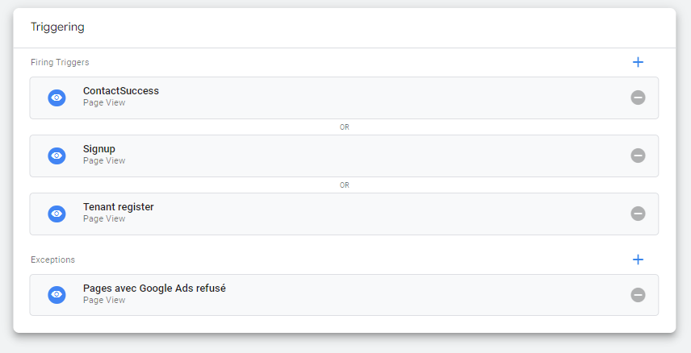Click the Triggering section header
Viewport: 691px width, 353px height.
[x=57, y=27]
